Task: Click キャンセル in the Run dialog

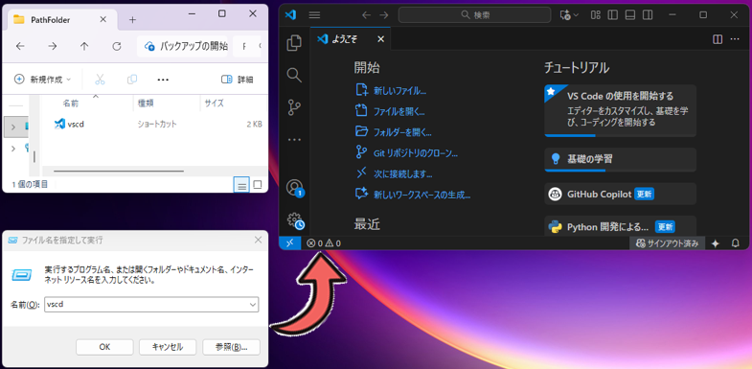Action: click(x=168, y=347)
